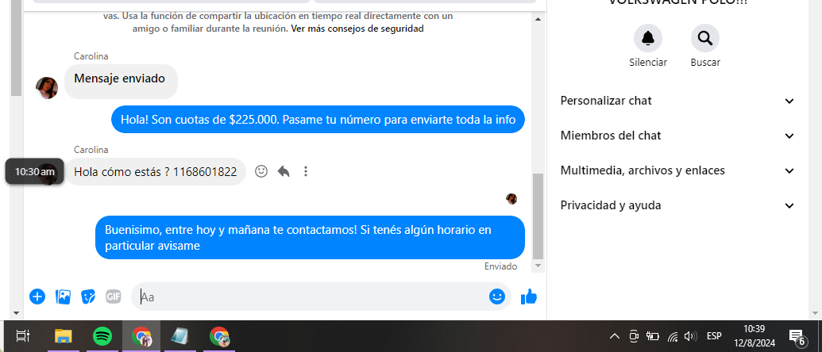Viewport: 822px width, 352px height.
Task: Open the blue plus actions button
Action: tap(37, 297)
